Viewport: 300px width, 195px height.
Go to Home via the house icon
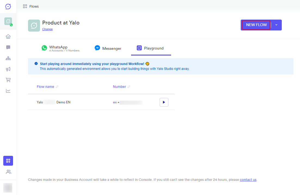(8, 36)
